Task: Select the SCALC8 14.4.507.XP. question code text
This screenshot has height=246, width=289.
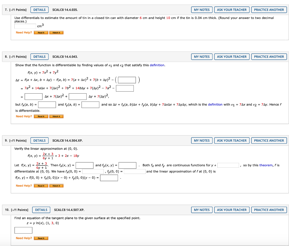Action: (x=69, y=210)
